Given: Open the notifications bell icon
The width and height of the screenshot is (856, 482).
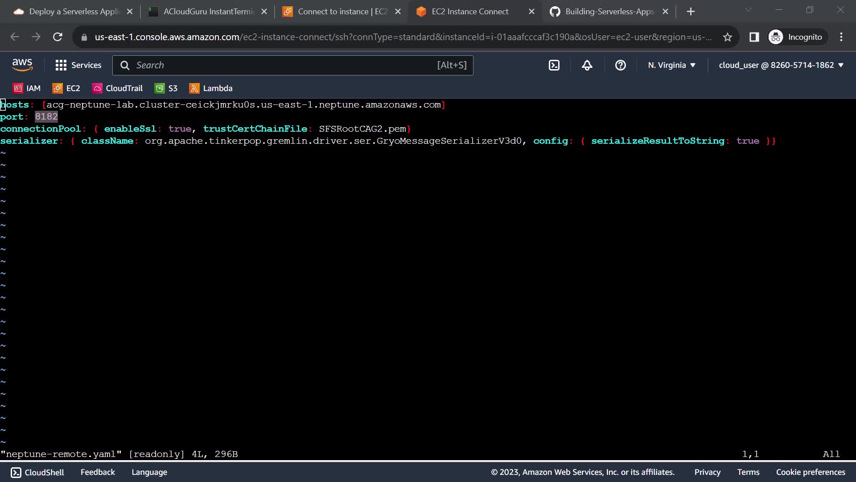Looking at the screenshot, I should pos(587,65).
